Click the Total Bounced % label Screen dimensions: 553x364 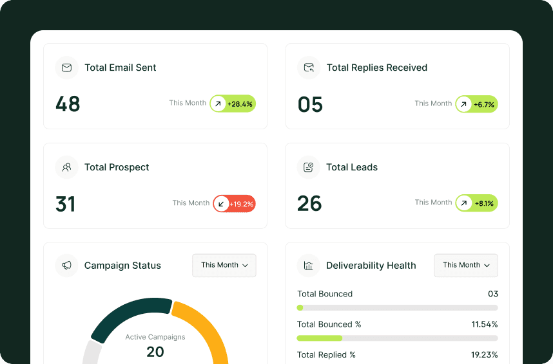(329, 324)
